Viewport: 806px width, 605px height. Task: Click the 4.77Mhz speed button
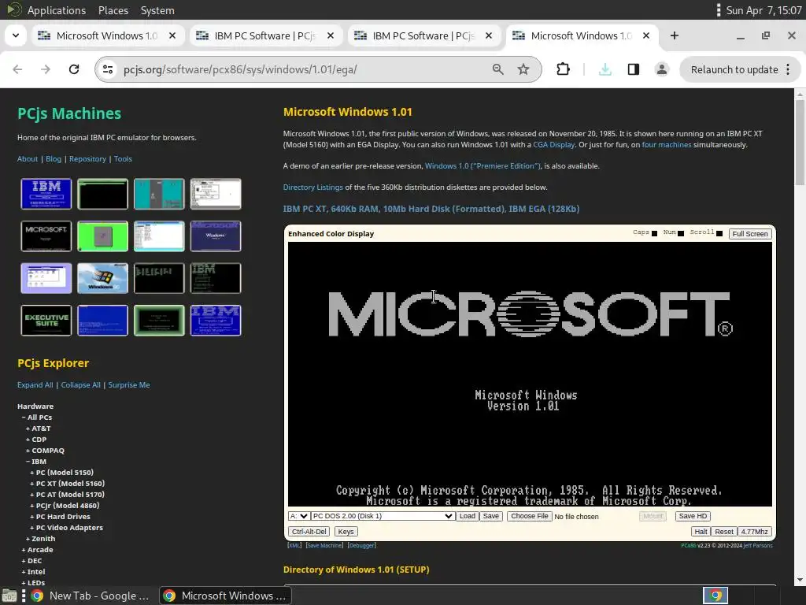coord(754,532)
